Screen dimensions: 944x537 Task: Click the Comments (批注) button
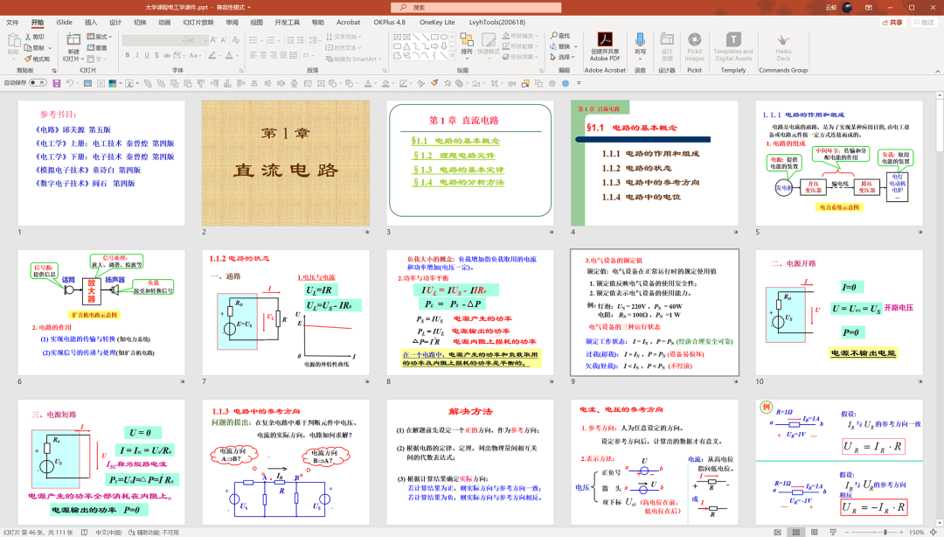tap(924, 22)
